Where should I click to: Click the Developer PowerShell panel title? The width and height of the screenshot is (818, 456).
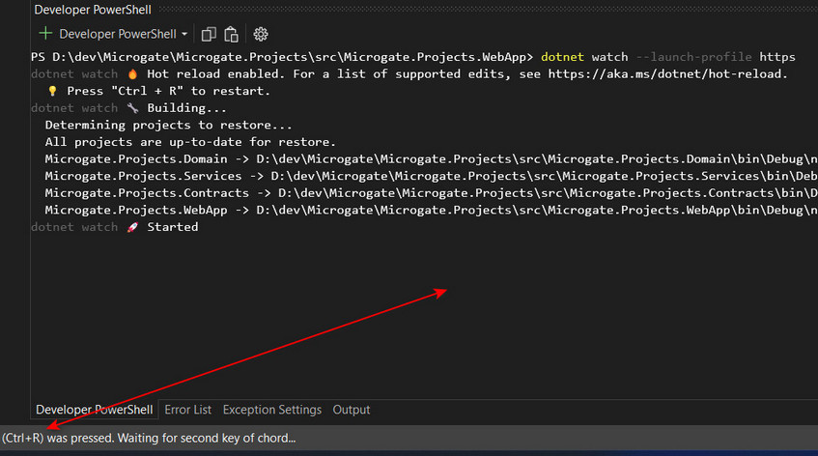[93, 10]
